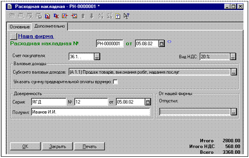Switch to the Основные tab
The width and height of the screenshot is (249, 158).
coord(20,27)
